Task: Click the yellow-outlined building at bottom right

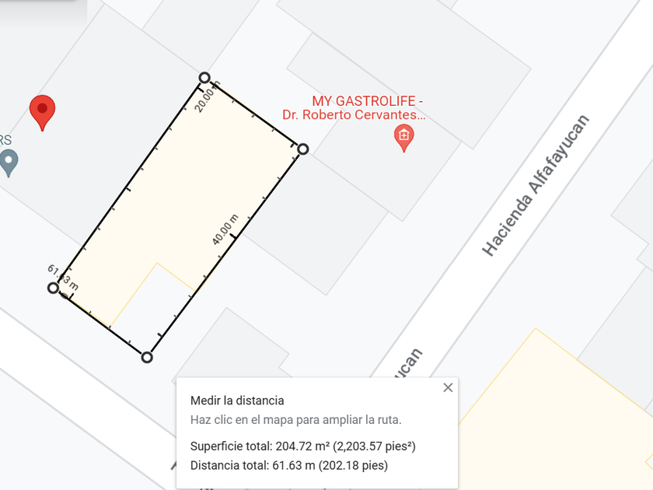Action: click(x=560, y=420)
